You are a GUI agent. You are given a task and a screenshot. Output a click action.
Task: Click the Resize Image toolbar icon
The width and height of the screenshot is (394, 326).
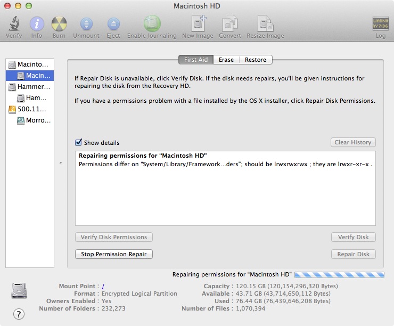(x=265, y=23)
